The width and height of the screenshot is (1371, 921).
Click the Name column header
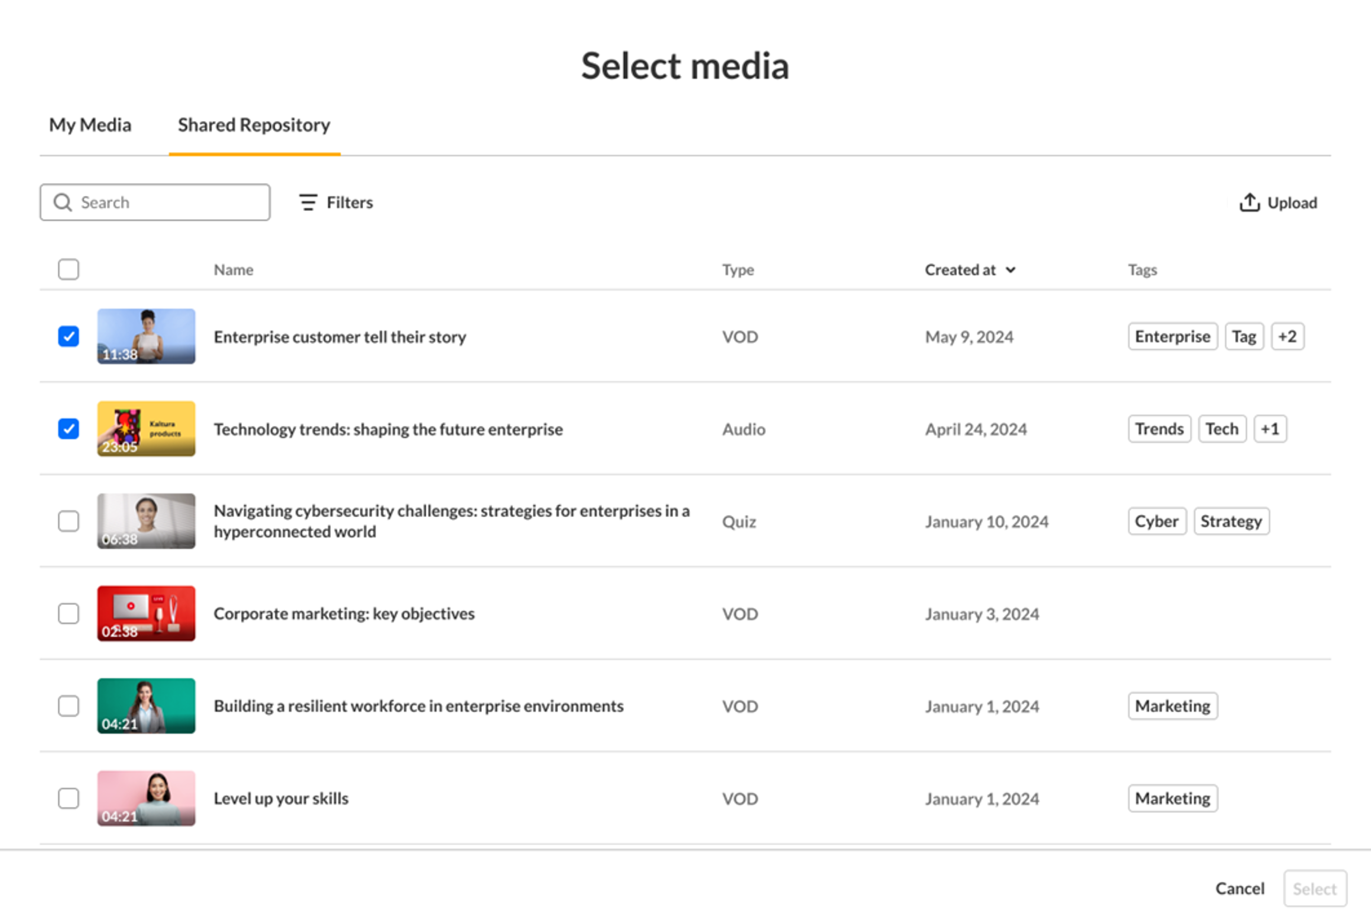(x=233, y=270)
